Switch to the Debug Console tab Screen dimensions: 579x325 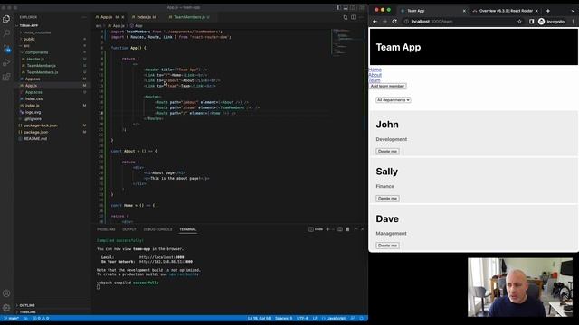[x=157, y=229]
